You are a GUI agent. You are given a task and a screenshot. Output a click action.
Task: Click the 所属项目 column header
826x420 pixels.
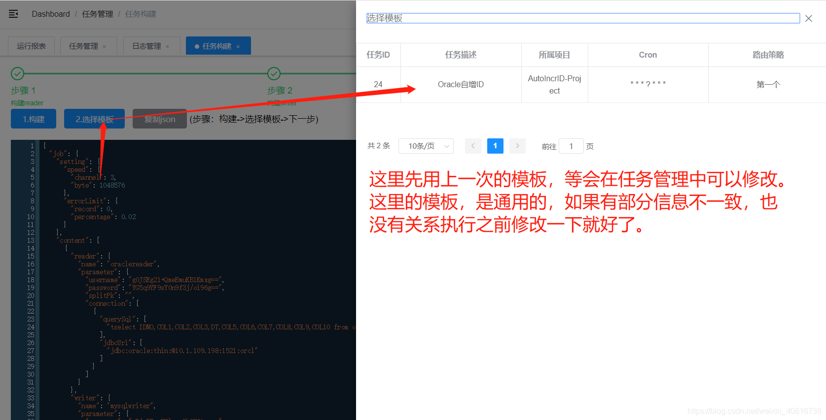point(554,55)
